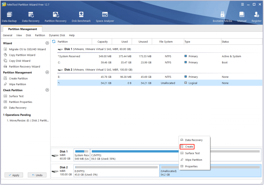Screen dimensions: 264x185
Task: Open the View menu
Action: (x=19, y=35)
